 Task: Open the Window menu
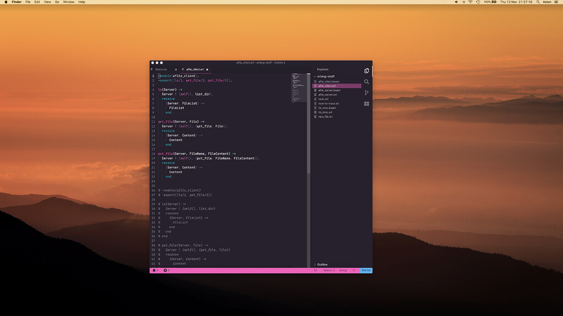click(x=69, y=2)
